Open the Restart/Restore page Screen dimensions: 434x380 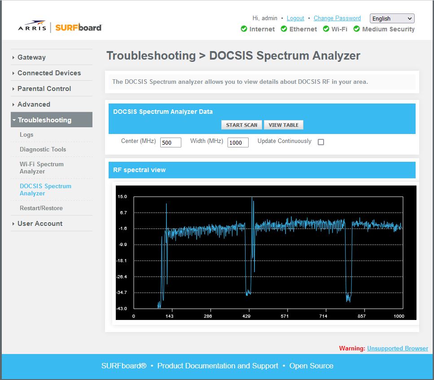[x=41, y=208]
